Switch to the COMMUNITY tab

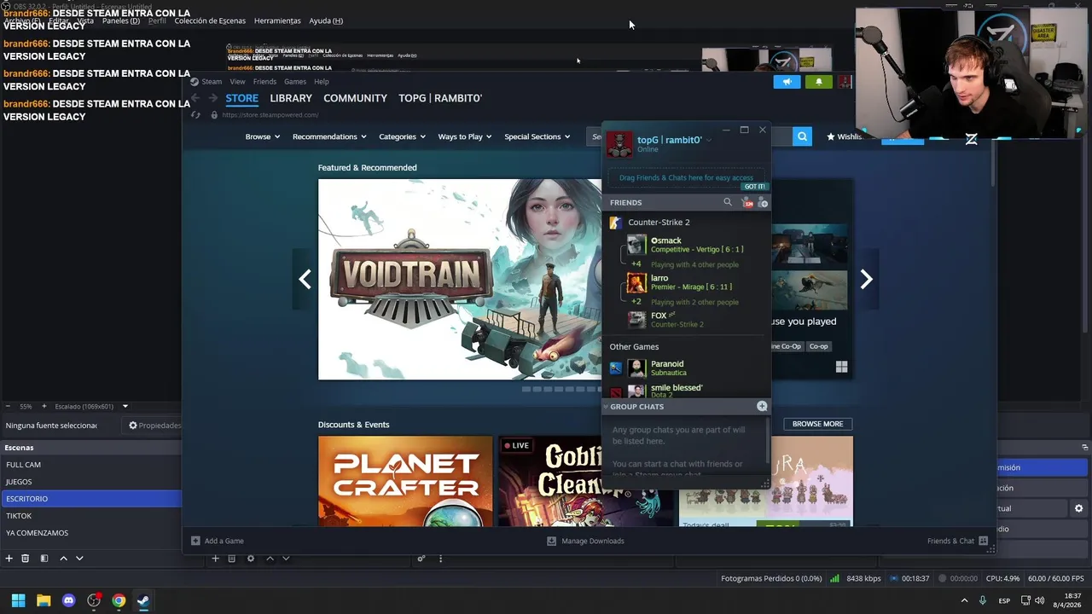(x=355, y=98)
